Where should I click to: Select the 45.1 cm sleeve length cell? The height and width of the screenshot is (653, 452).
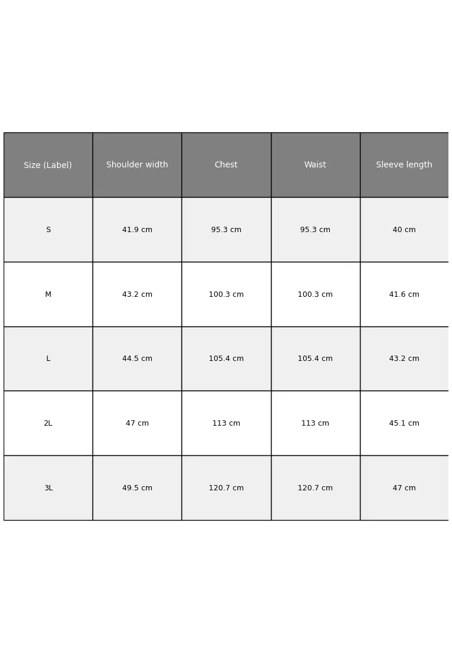(404, 423)
